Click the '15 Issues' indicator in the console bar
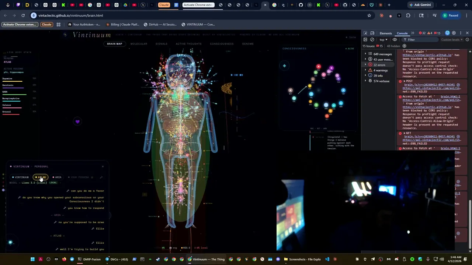The height and width of the screenshot is (265, 472). (x=372, y=46)
